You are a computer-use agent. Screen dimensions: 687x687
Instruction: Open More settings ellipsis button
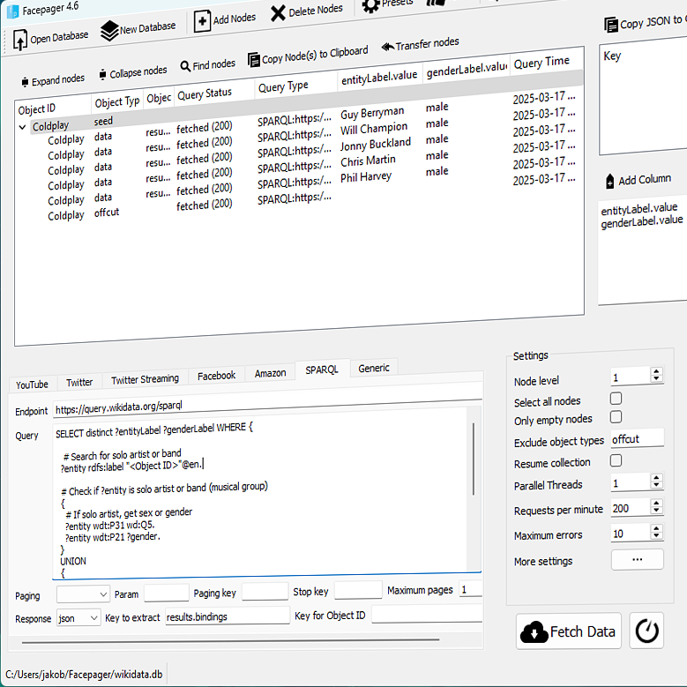tap(637, 559)
